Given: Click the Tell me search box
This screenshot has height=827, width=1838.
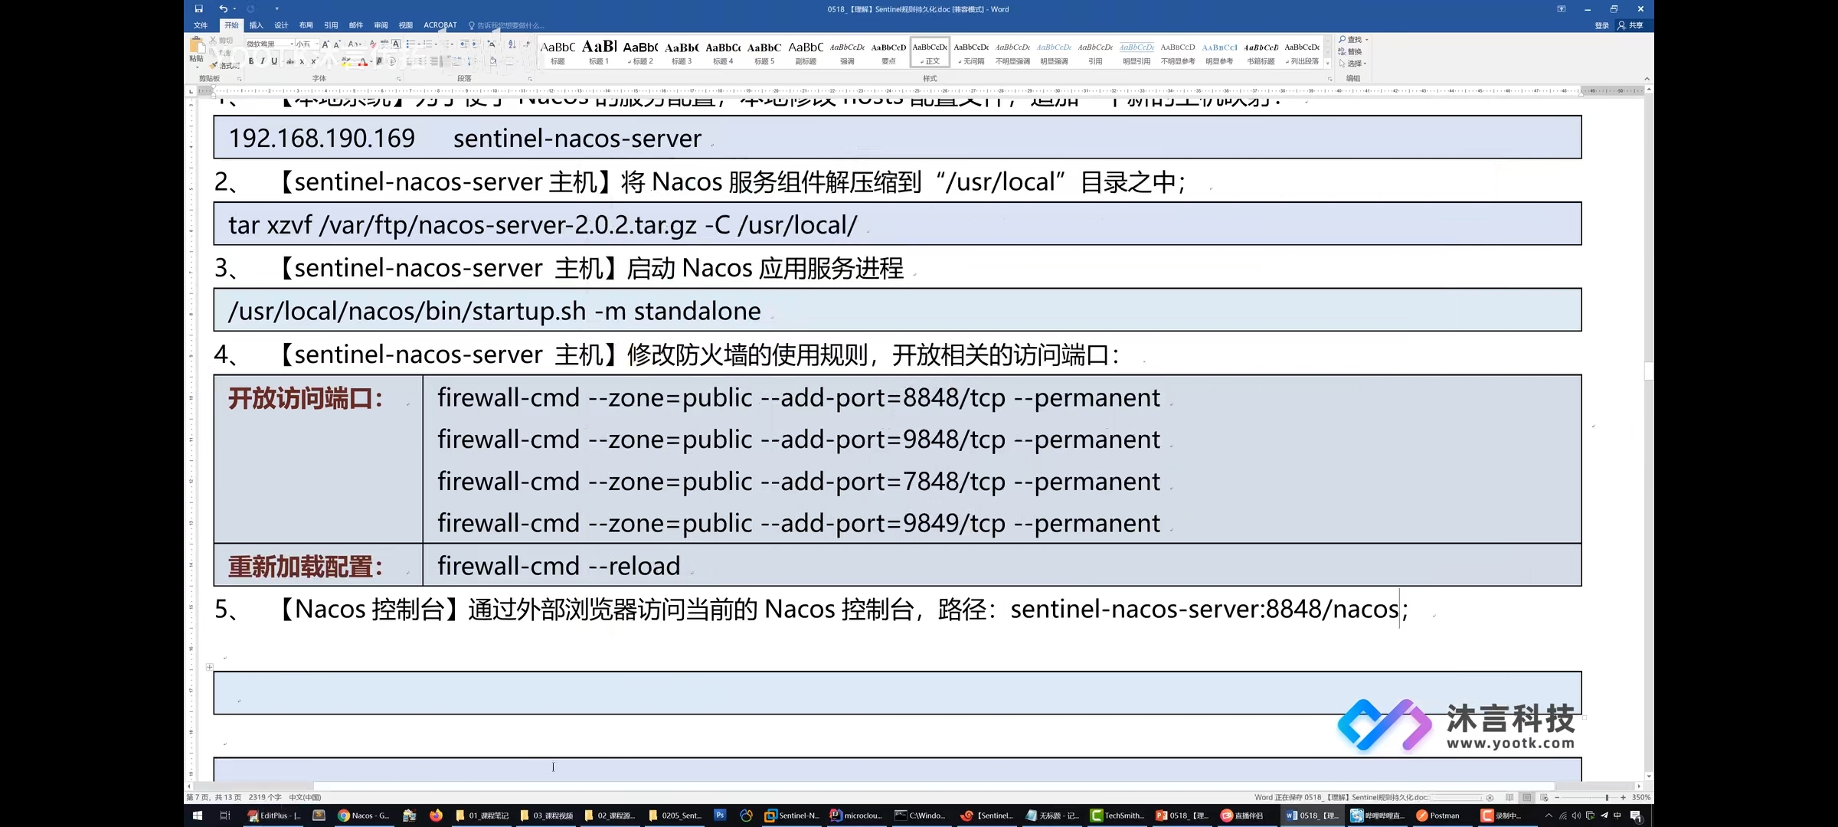Looking at the screenshot, I should tap(507, 25).
